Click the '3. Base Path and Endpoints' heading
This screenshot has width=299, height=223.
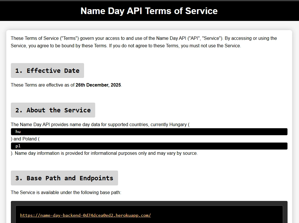pos(64,178)
